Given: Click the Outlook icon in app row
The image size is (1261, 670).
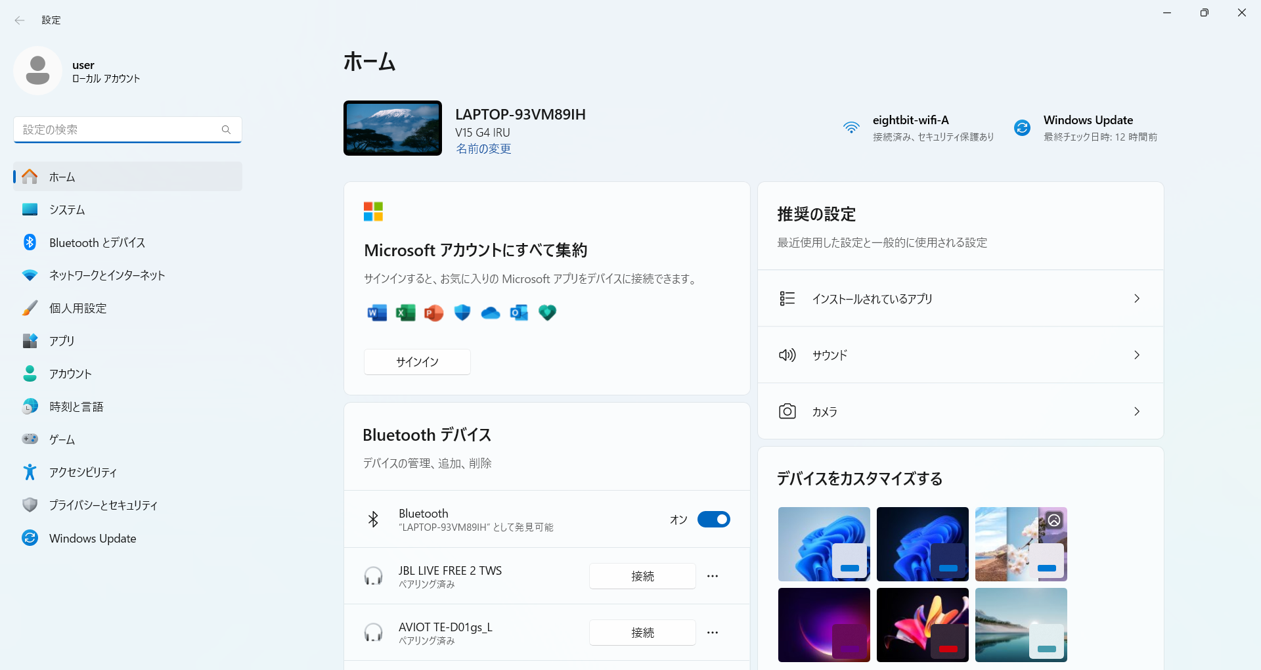Looking at the screenshot, I should pyautogui.click(x=519, y=313).
